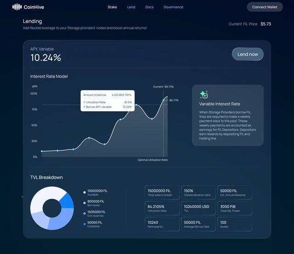This screenshot has width=294, height=254.
Task: Click the CoinHive logo icon
Action: (x=17, y=7)
